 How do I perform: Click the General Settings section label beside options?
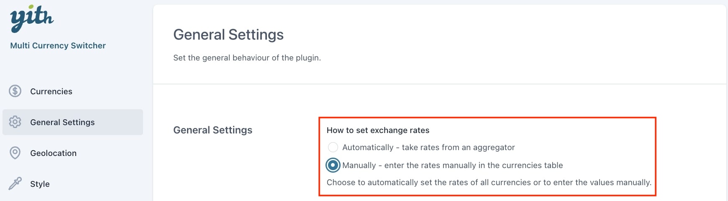[213, 130]
